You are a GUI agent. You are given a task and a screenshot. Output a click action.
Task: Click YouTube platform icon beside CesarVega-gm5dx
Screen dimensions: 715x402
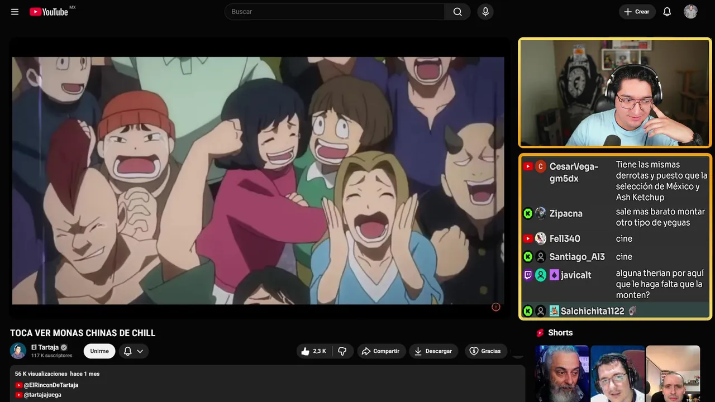pos(528,166)
